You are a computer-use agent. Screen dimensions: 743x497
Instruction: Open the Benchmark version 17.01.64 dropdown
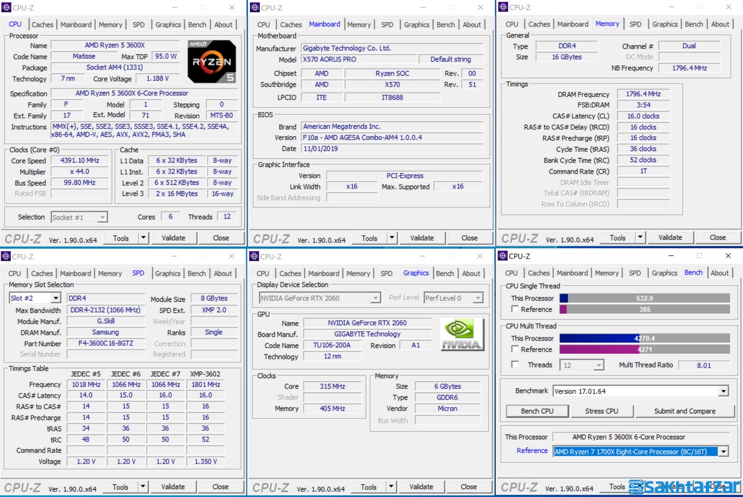tap(723, 391)
